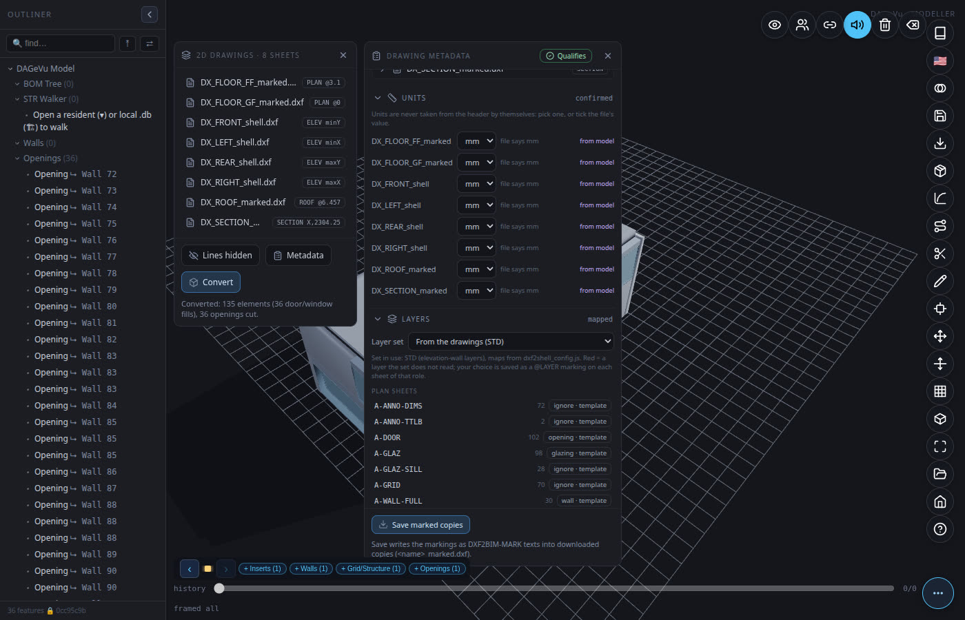Toggle the highlighted megaphone sound button
The image size is (965, 620).
pyautogui.click(x=857, y=25)
